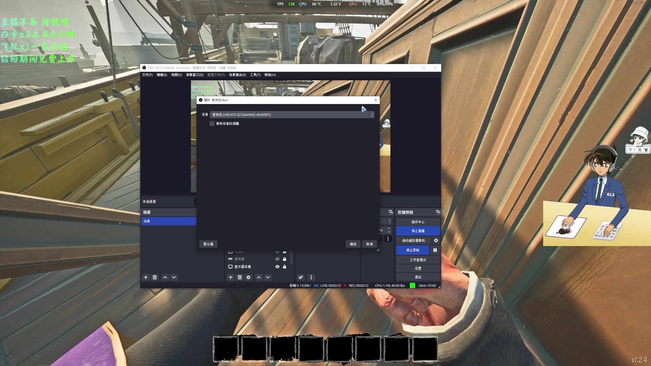Expand the 麦克风 device dropdown
This screenshot has width=651, height=366.
(x=372, y=115)
